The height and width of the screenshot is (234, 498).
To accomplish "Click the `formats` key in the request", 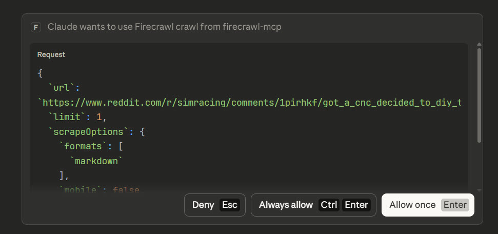I will click(x=86, y=147).
